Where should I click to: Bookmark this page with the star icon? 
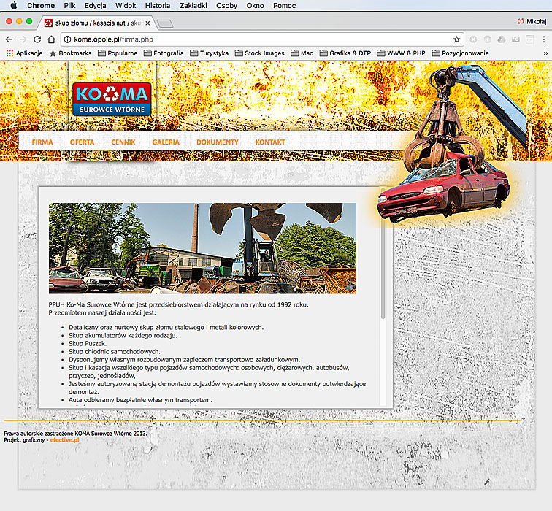tap(456, 39)
